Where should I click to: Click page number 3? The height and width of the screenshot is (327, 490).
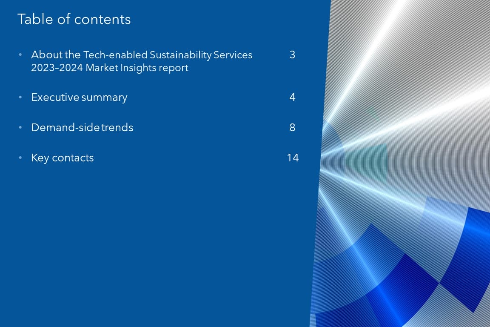(292, 55)
